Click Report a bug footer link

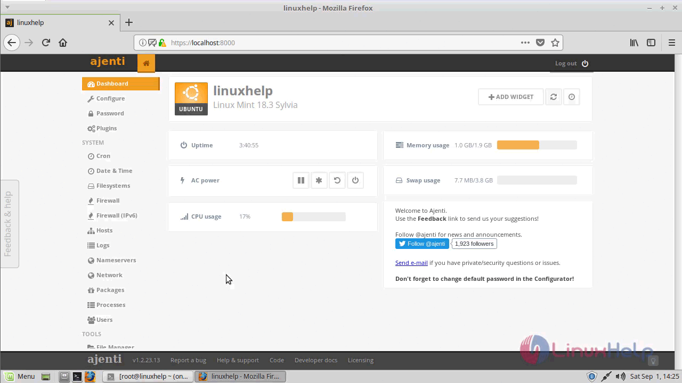coord(188,360)
